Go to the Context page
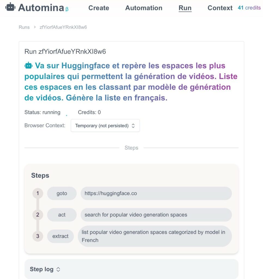This screenshot has width=263, height=279. tap(220, 8)
